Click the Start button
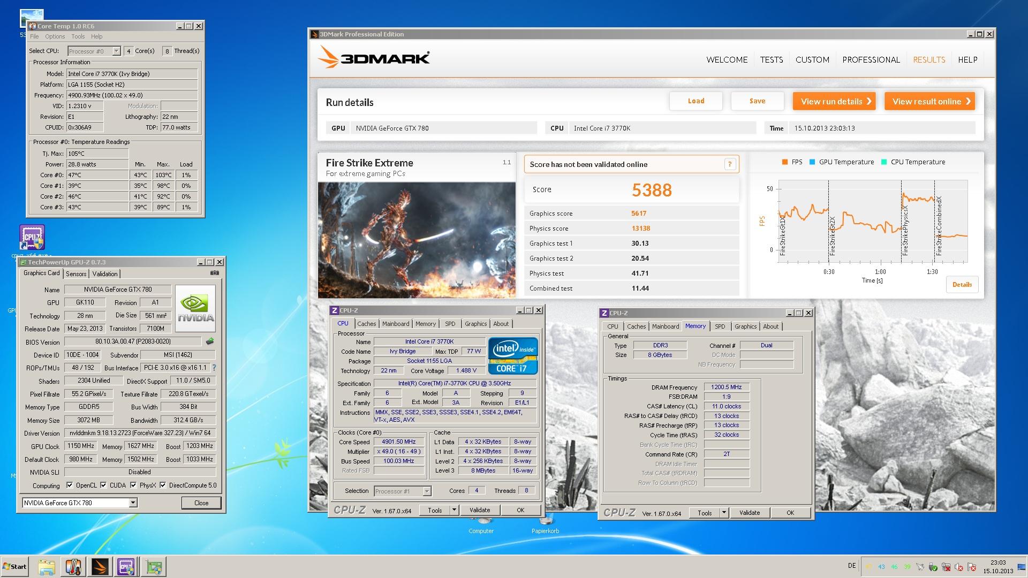The height and width of the screenshot is (578, 1028). (14, 567)
